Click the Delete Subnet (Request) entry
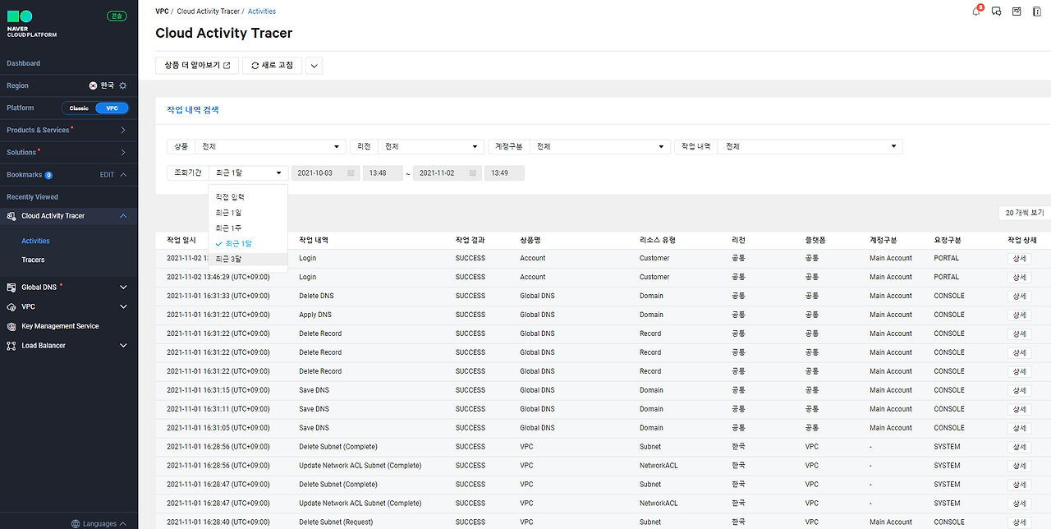The height and width of the screenshot is (529, 1051). (x=336, y=522)
